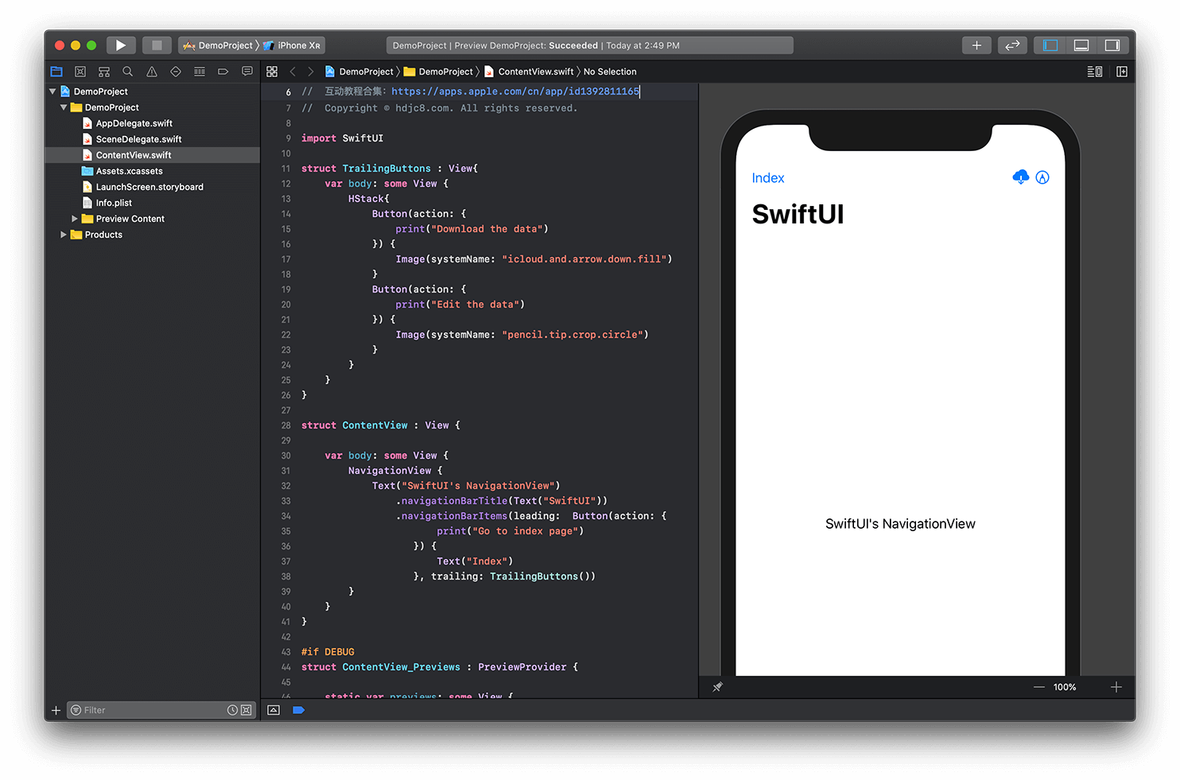Show the Symbol navigator
Viewport: 1180px width, 780px height.
coord(104,72)
